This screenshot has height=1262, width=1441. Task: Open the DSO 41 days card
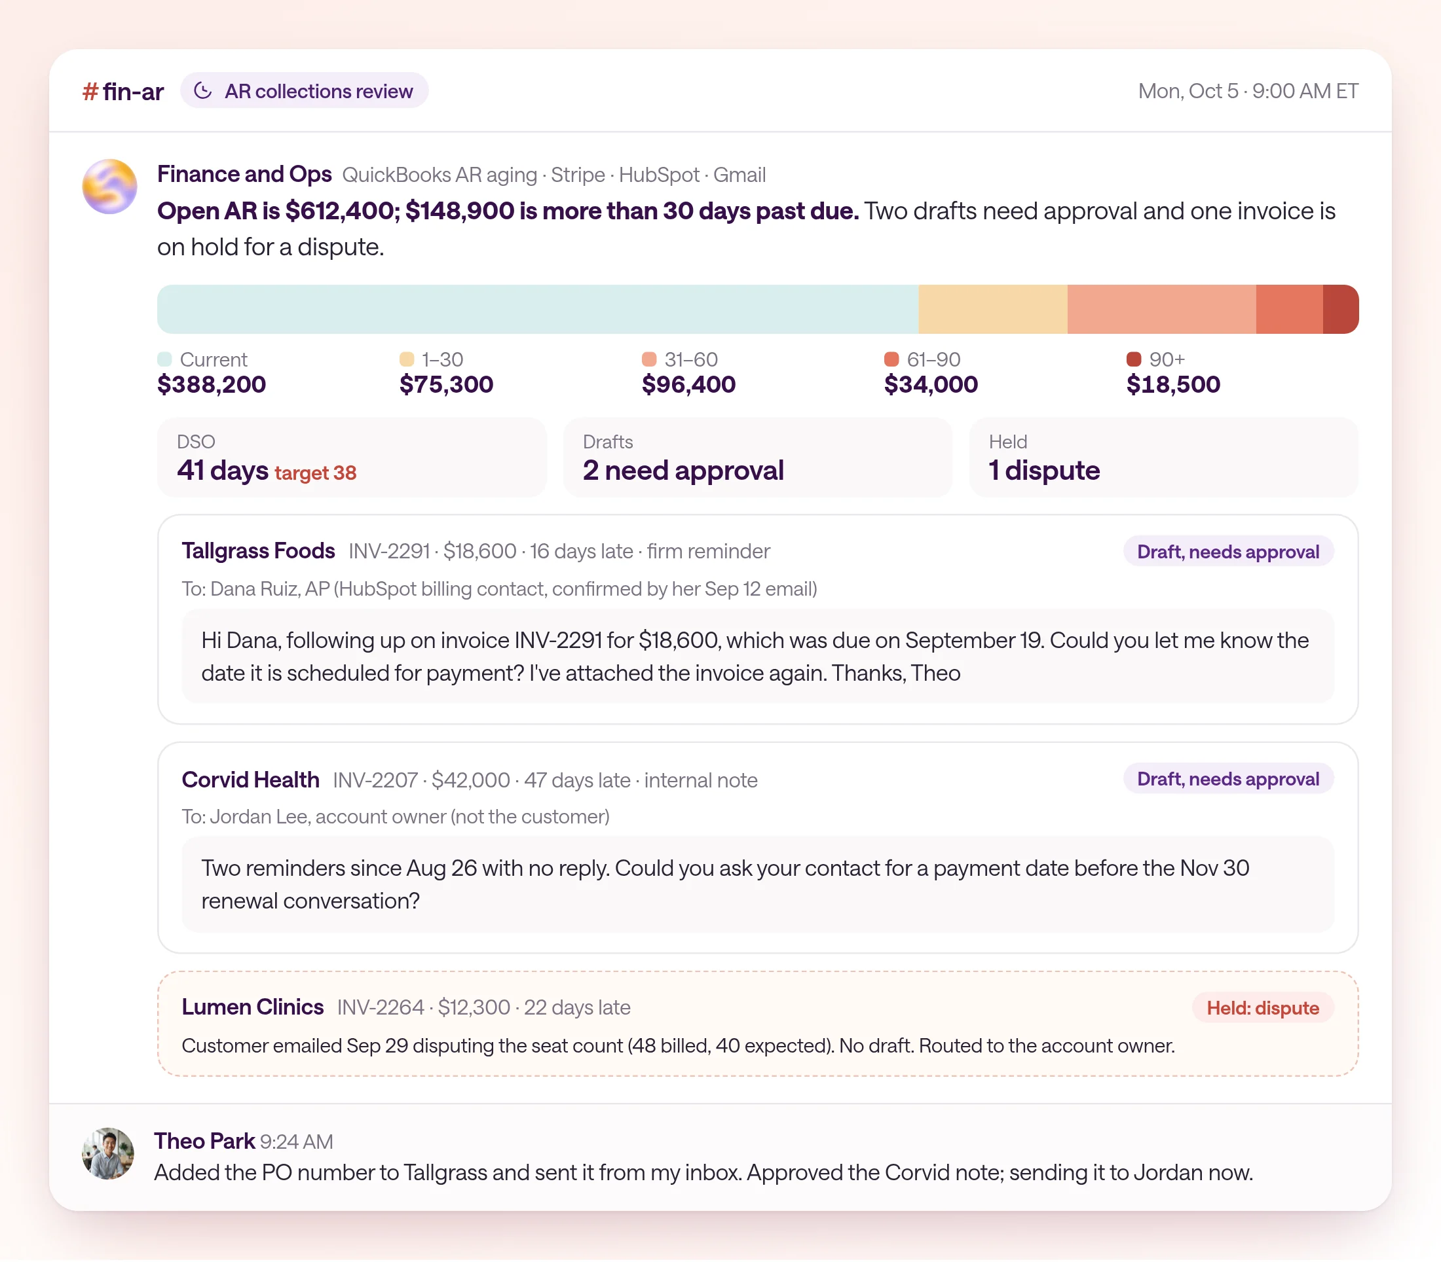point(352,458)
